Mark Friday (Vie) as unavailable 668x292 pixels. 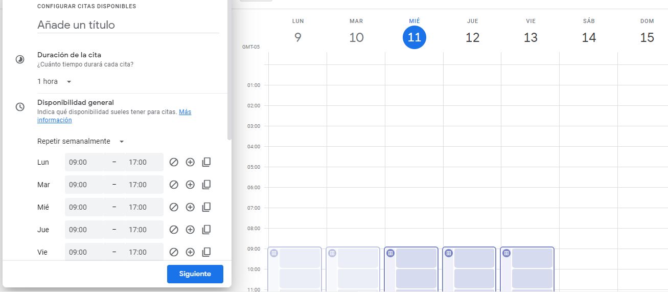(174, 252)
